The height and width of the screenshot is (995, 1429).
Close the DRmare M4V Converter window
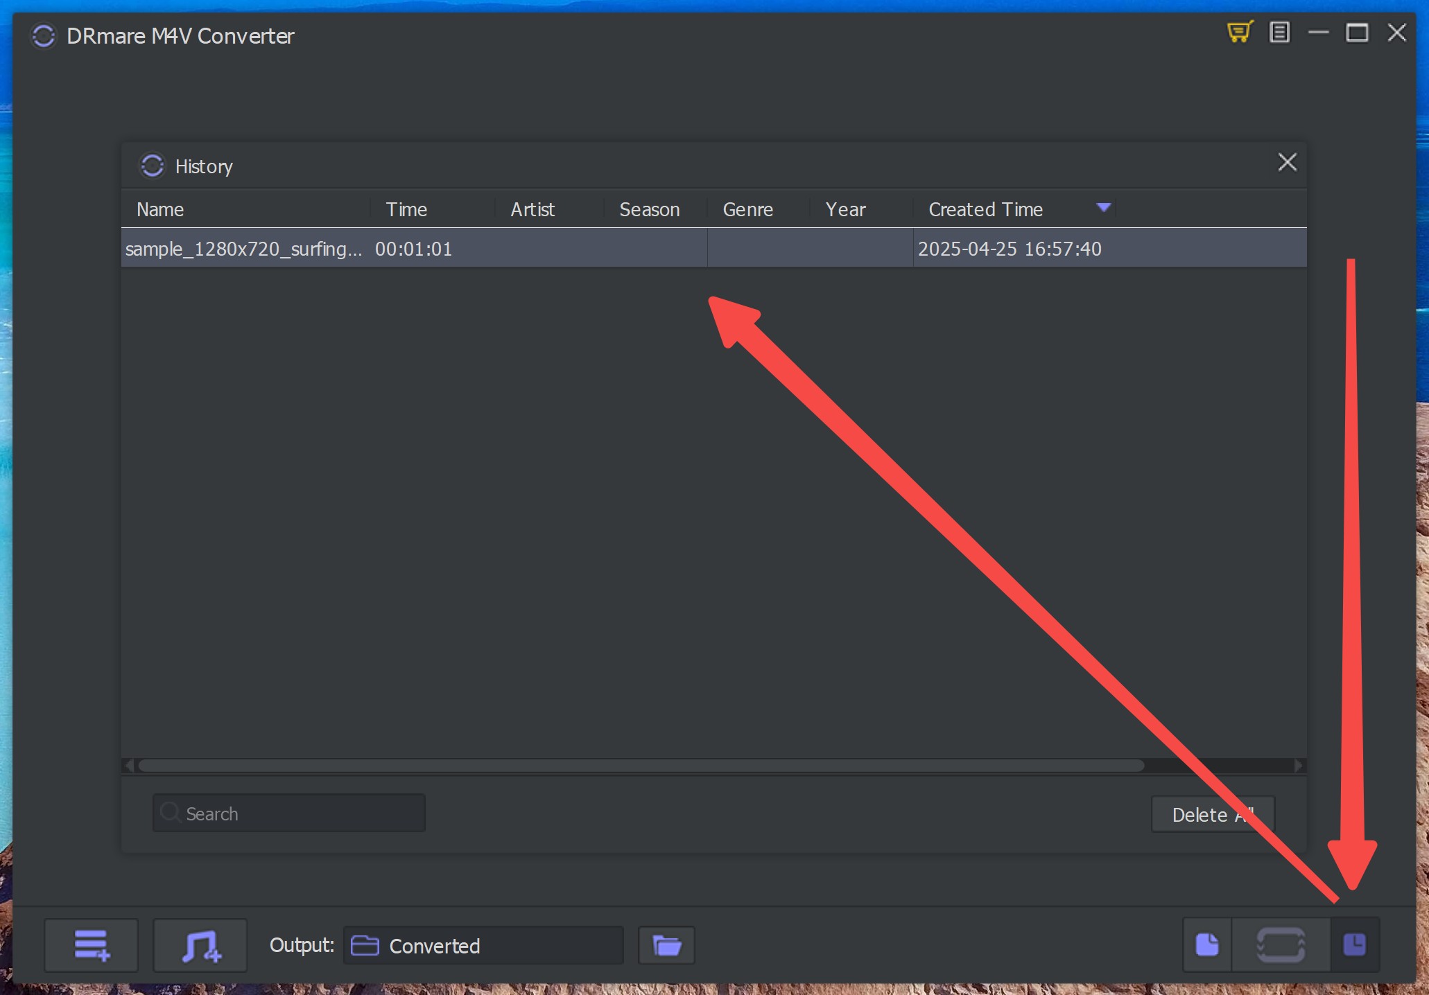[x=1396, y=32]
